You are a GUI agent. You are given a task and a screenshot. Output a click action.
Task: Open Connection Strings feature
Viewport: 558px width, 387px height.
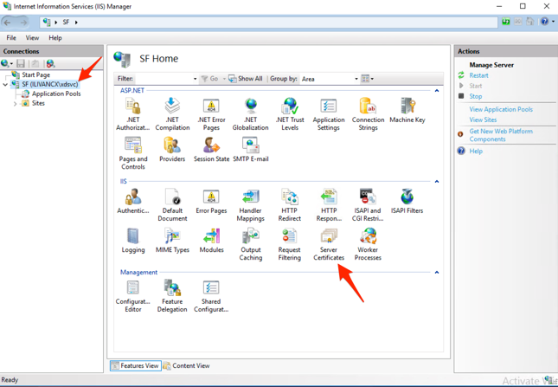[x=368, y=114]
